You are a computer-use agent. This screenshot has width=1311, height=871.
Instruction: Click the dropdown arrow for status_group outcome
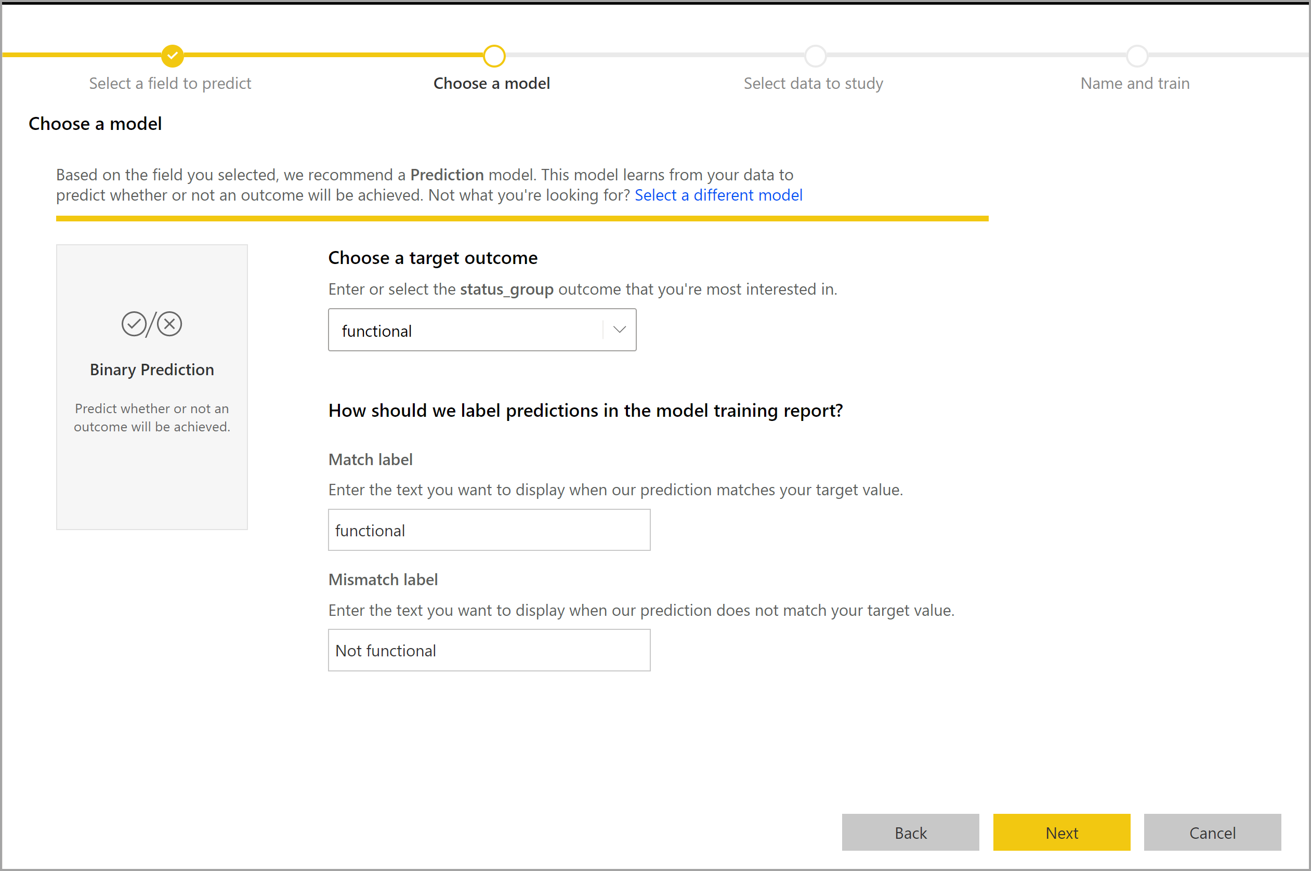pos(619,331)
